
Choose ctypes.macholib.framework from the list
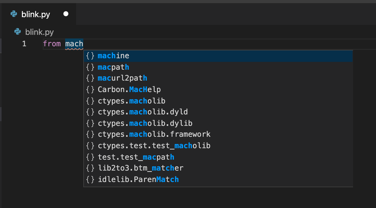(x=154, y=134)
